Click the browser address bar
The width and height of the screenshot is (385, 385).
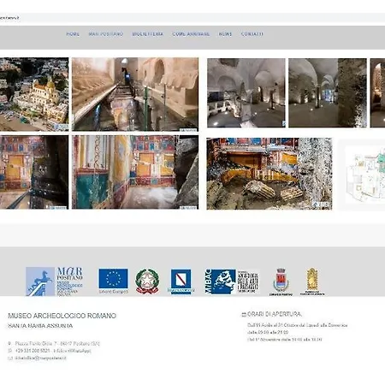pos(192,18)
